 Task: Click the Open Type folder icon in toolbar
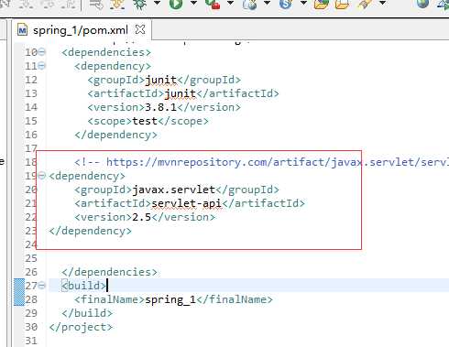(x=322, y=4)
